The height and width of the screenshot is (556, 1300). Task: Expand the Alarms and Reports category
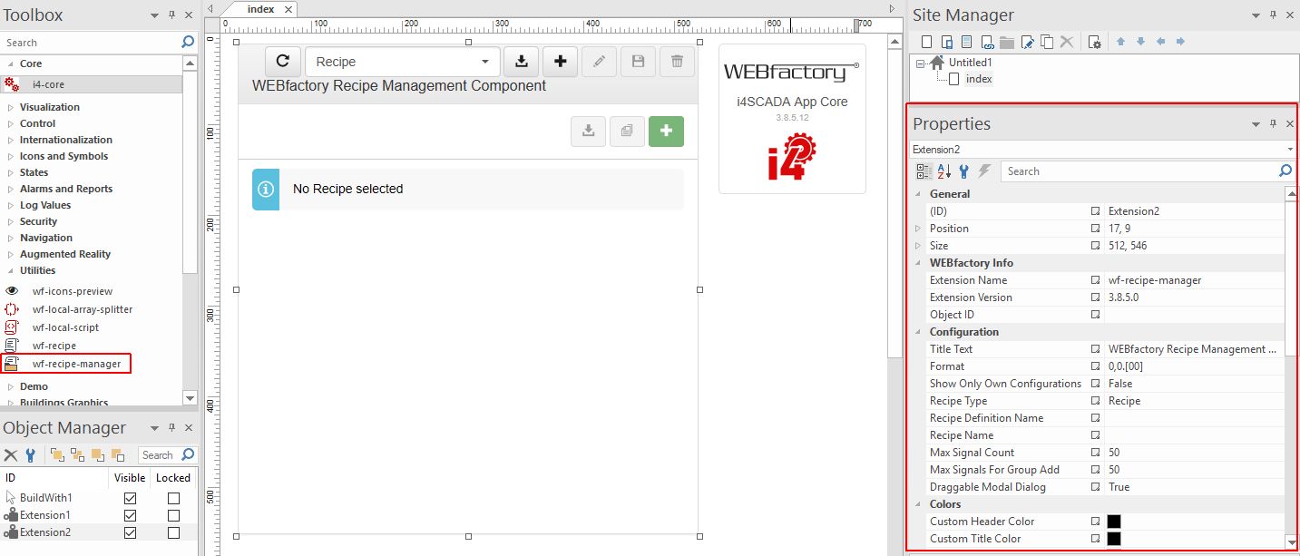pyautogui.click(x=11, y=189)
